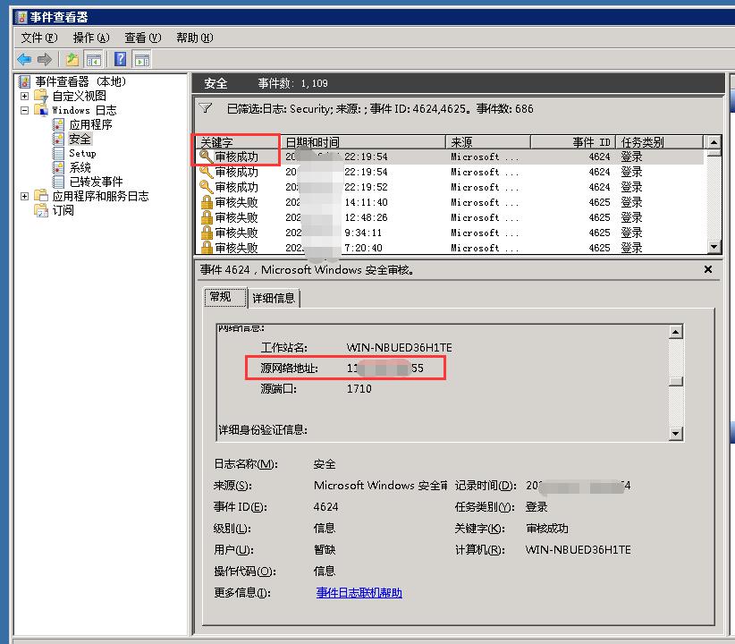Click the event list scrollbar down arrow
Viewport: 735px width, 644px height.
pos(714,247)
